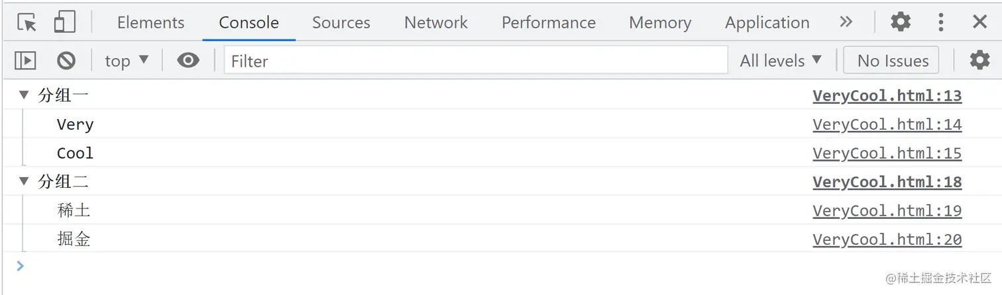Open console settings gear beside No Issues
This screenshot has height=295, width=1002.
(x=979, y=60)
